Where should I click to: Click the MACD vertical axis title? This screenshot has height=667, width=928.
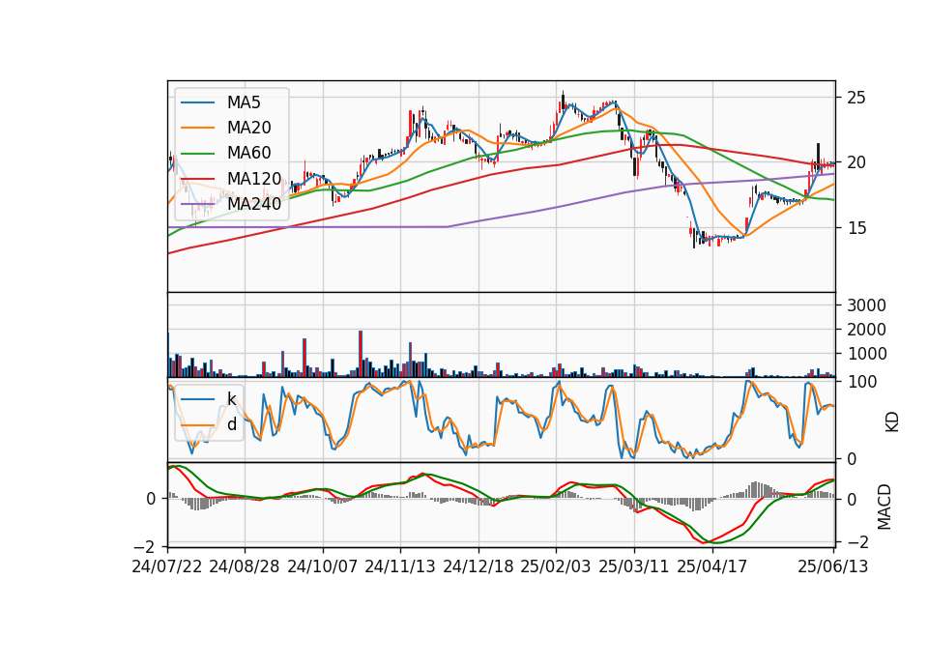click(884, 507)
